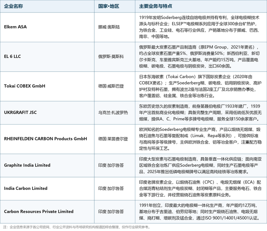The image size is (267, 231).
Task: Click the UKRGRAFIT description about 东欧历史悠久
Action: pos(200,112)
